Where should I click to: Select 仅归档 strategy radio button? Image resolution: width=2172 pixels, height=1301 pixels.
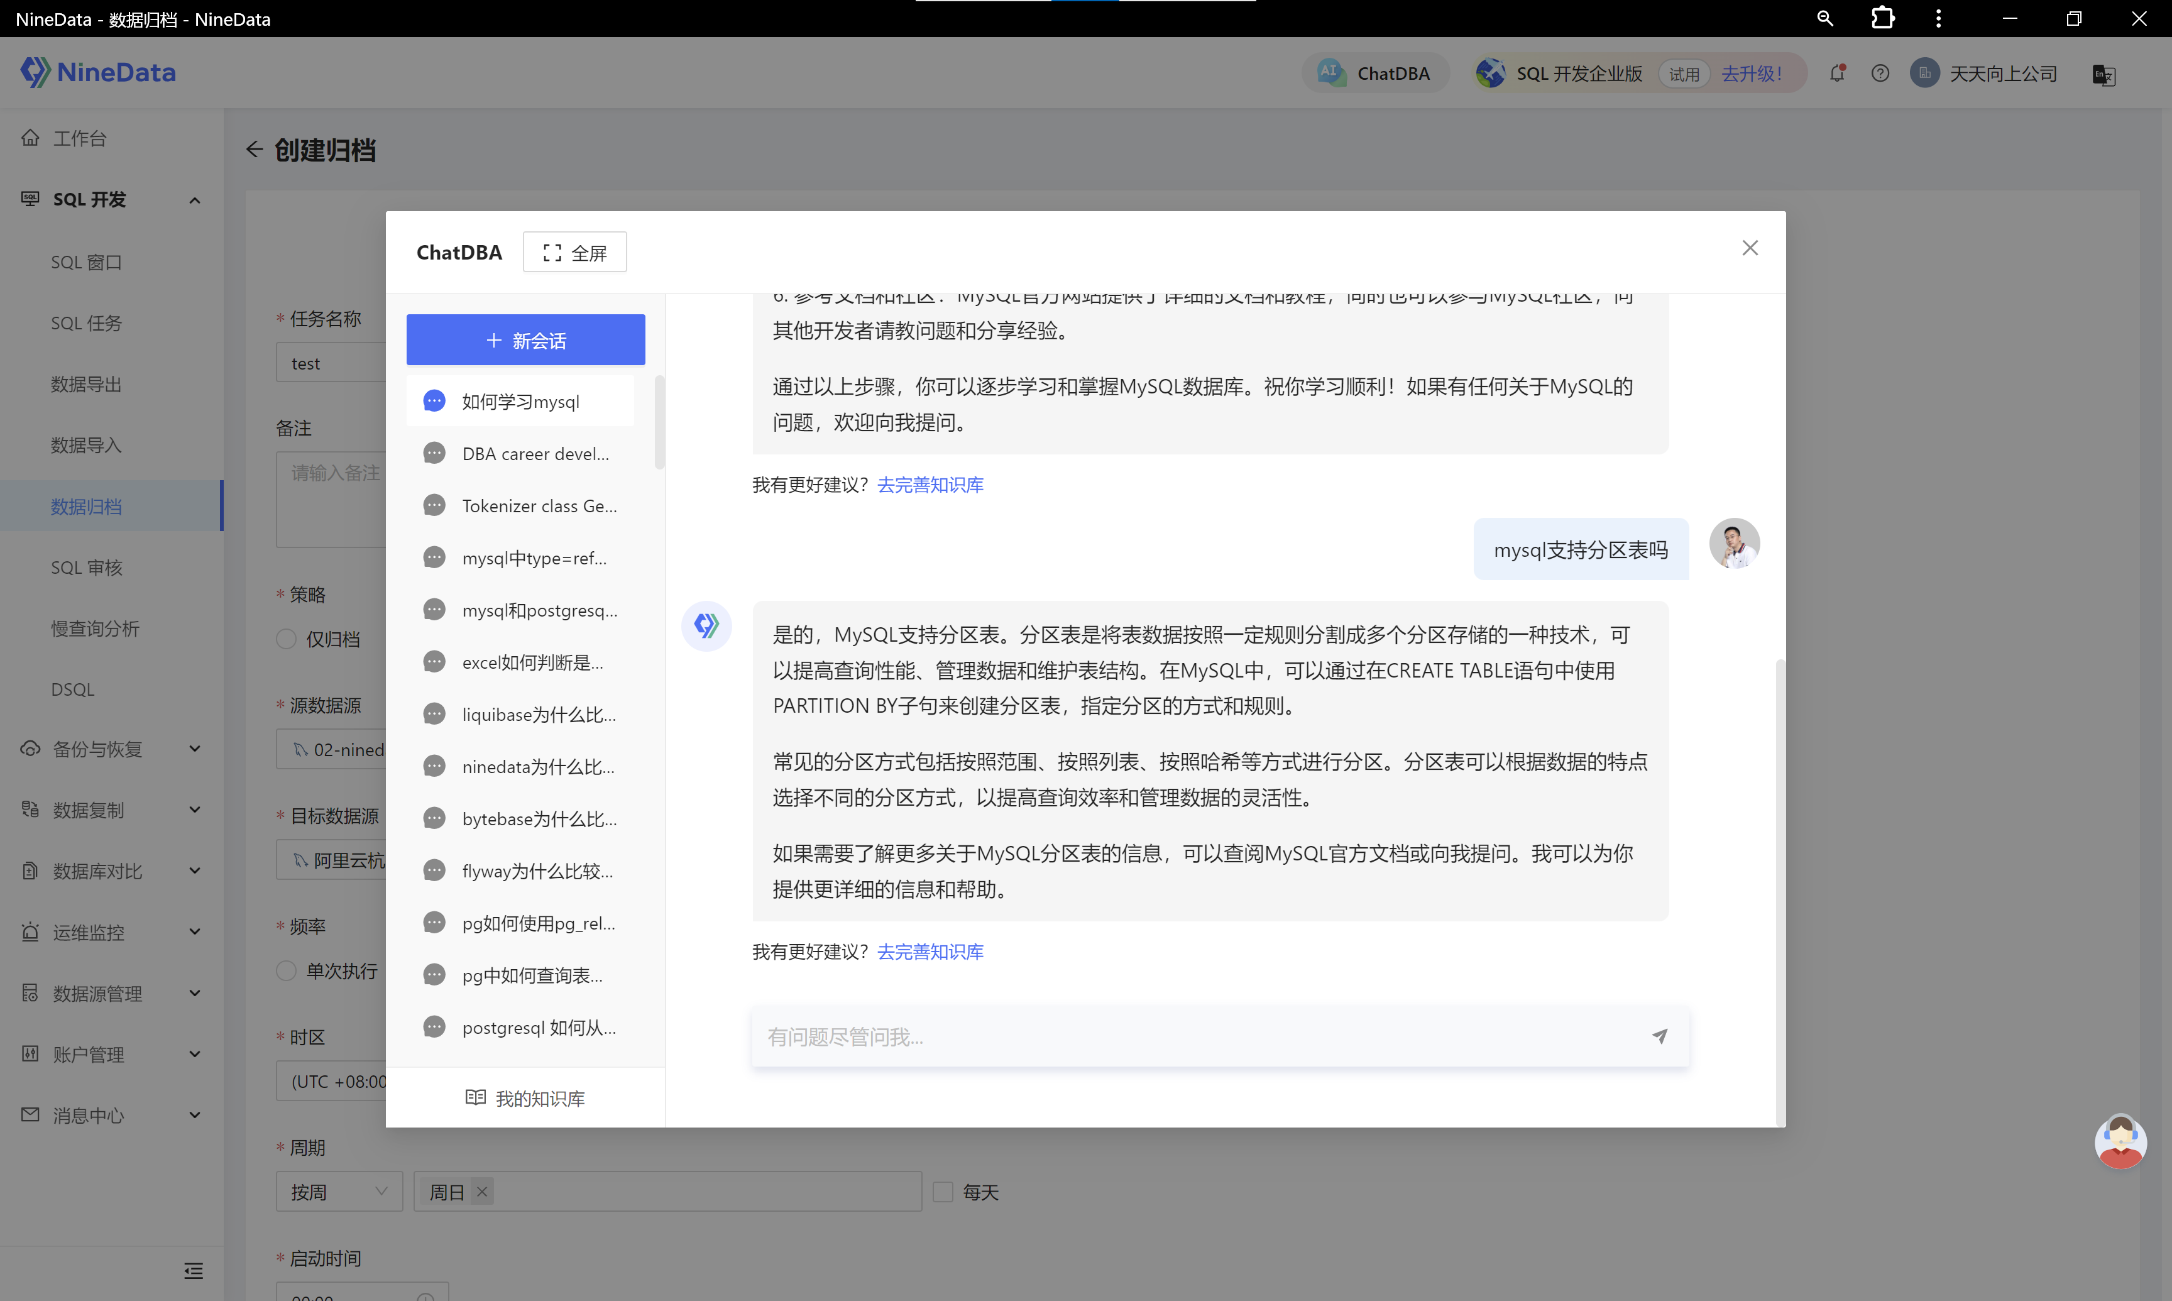pos(286,638)
